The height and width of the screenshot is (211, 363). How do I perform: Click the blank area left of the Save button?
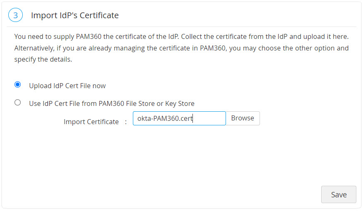tap(207, 194)
